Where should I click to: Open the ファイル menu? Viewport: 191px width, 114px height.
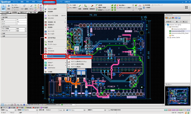click(15, 2)
